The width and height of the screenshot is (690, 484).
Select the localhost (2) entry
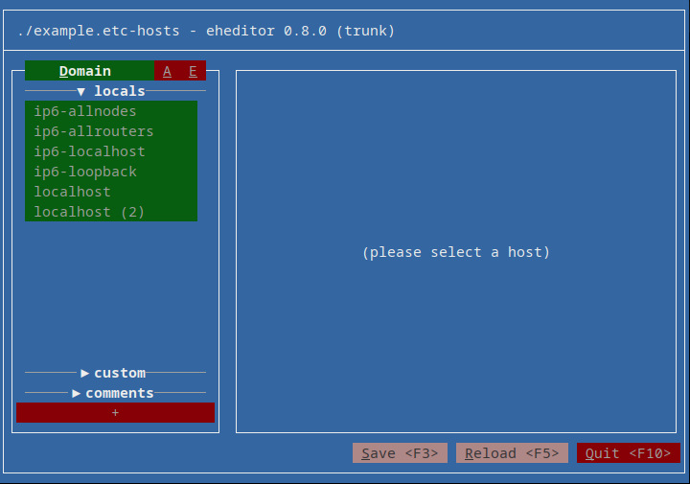pyautogui.click(x=111, y=212)
